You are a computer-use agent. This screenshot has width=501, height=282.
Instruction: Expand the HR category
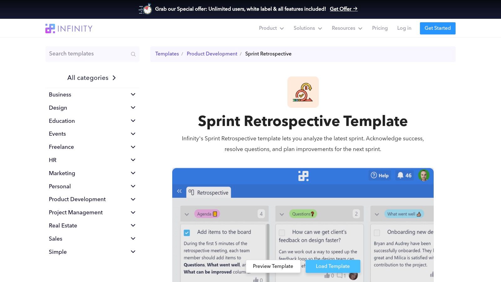point(133,160)
